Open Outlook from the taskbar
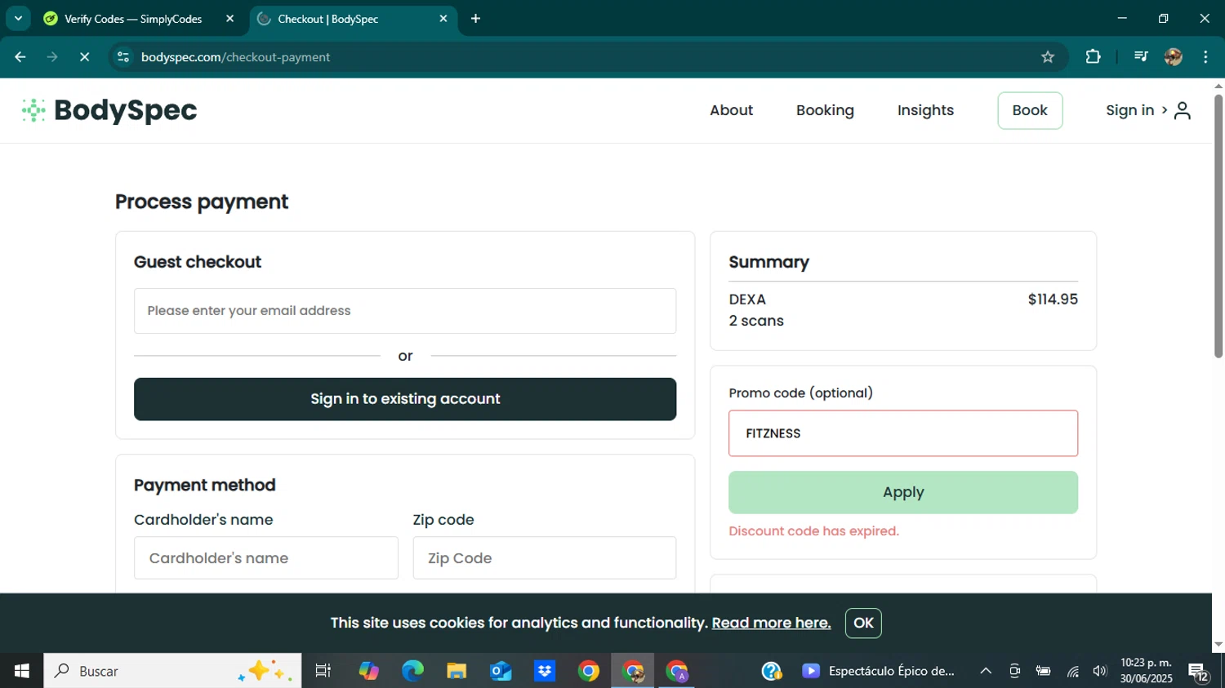Viewport: 1225px width, 688px height. [x=501, y=671]
